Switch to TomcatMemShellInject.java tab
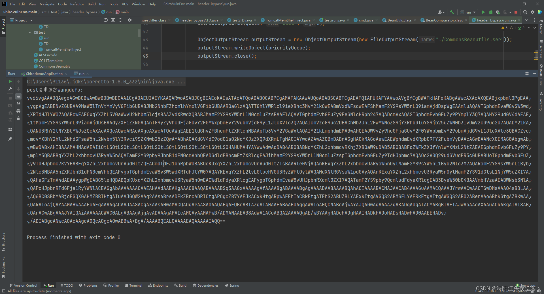Screen dimensions: 544x294 point(288,20)
